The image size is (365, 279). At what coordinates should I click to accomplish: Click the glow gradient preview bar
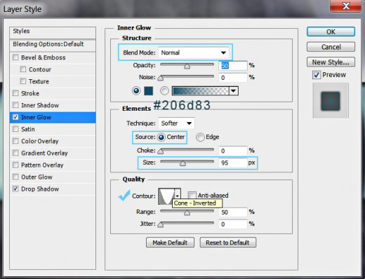(x=201, y=91)
